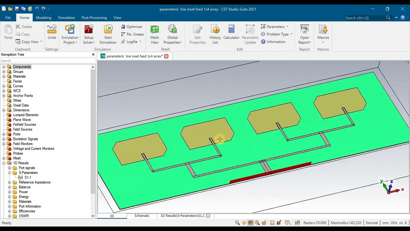Select Lumped Elements in navigation tree
This screenshot has height=231, width=410.
(26, 115)
